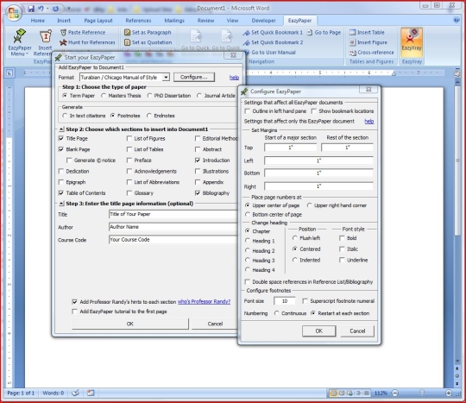
Task: Click the zoom in plus button
Action: click(x=449, y=394)
